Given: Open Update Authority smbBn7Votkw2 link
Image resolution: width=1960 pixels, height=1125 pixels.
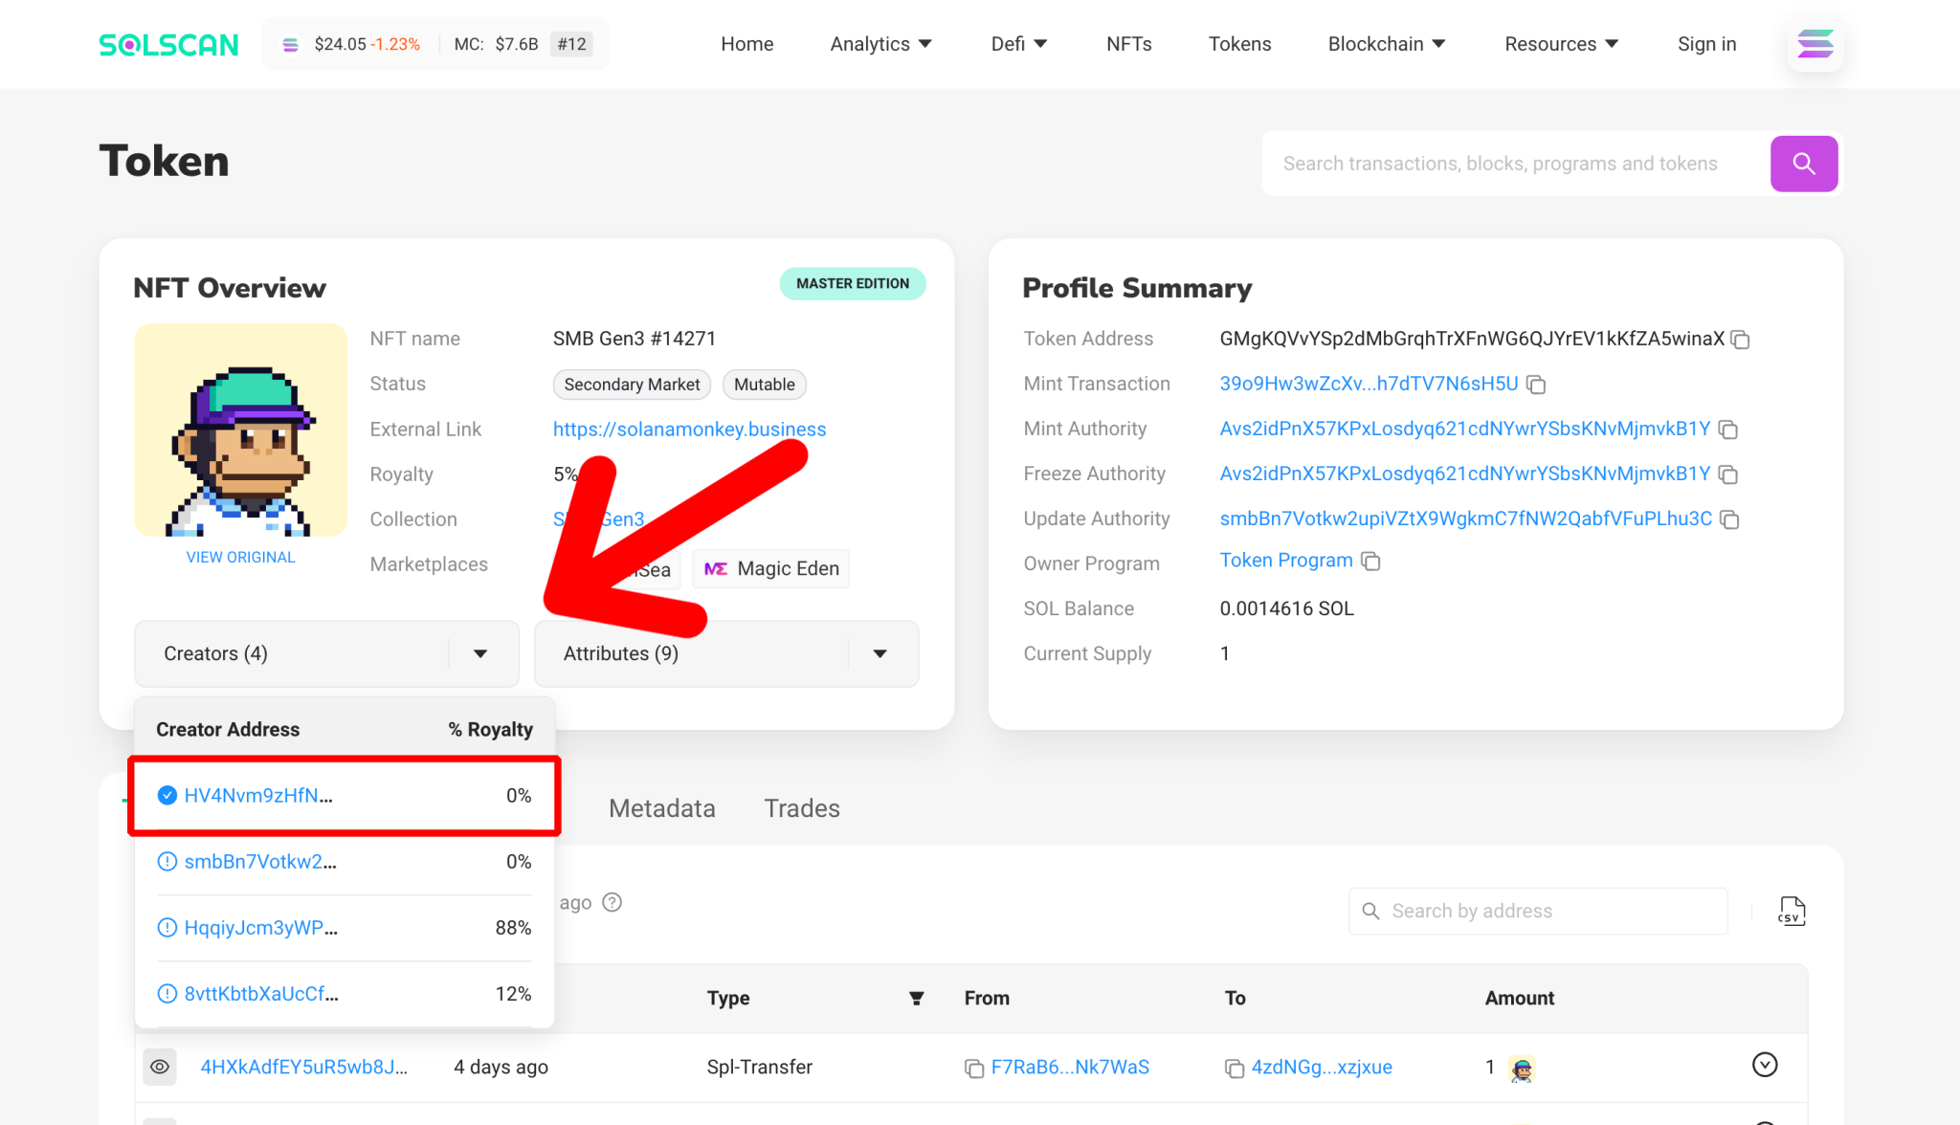Looking at the screenshot, I should (x=1465, y=518).
